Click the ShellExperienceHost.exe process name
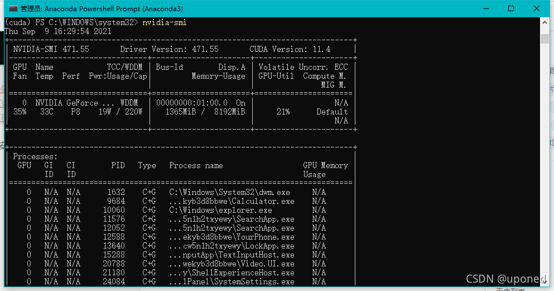The image size is (554, 291). tap(232, 273)
